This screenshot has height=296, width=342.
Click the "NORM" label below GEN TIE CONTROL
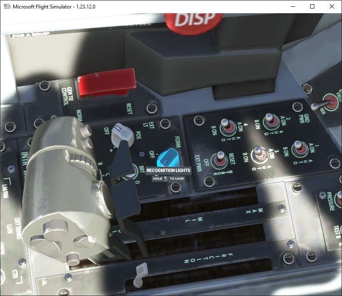pos(80,115)
